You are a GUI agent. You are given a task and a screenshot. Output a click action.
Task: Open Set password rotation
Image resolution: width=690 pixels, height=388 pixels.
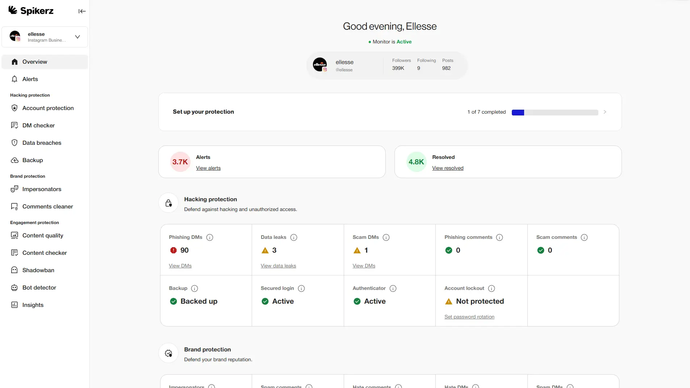point(469,317)
